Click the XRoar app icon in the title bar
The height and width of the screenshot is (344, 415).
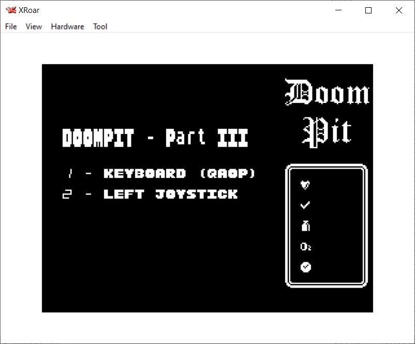(x=10, y=10)
